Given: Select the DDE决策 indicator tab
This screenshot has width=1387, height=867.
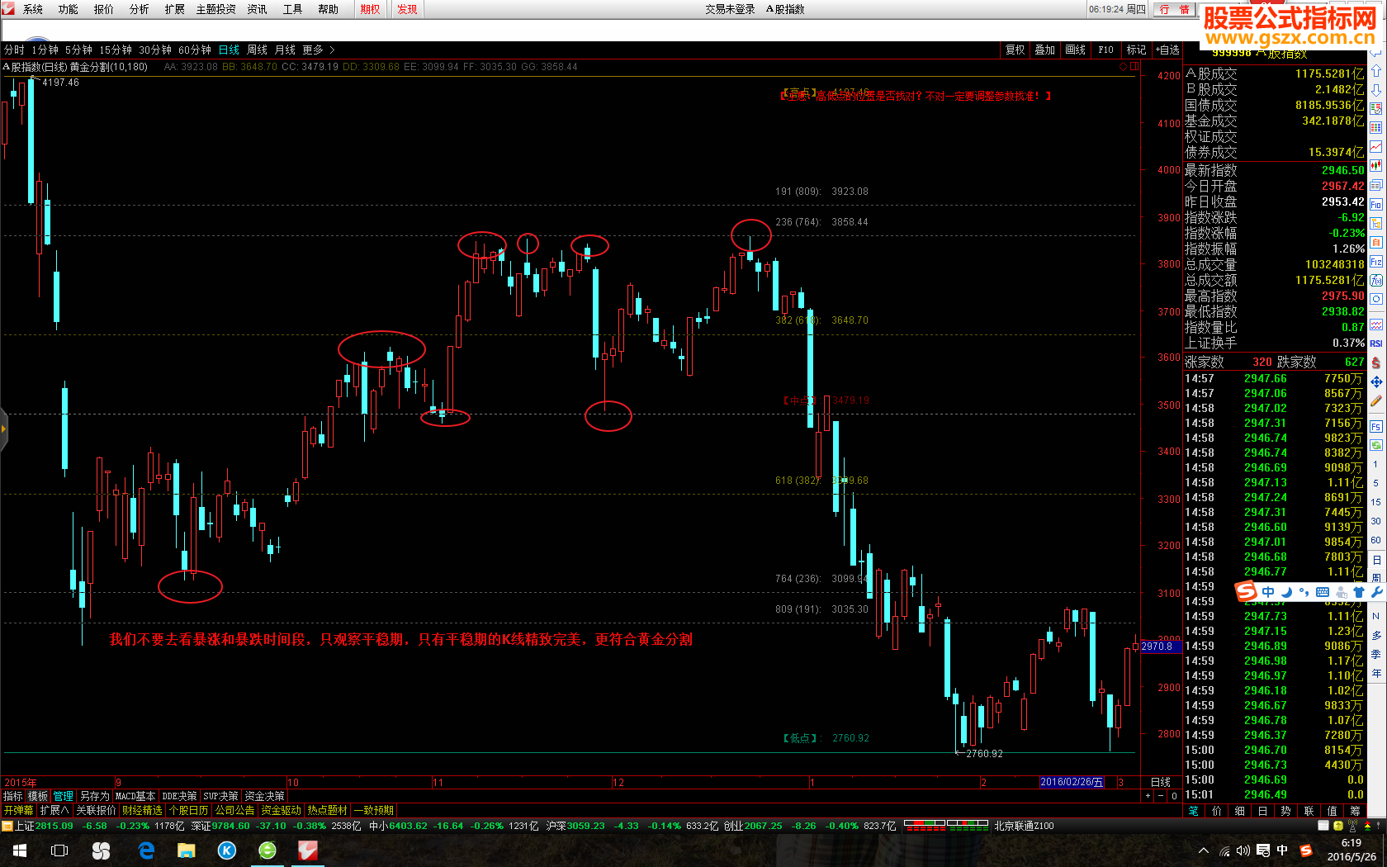Looking at the screenshot, I should tap(179, 796).
